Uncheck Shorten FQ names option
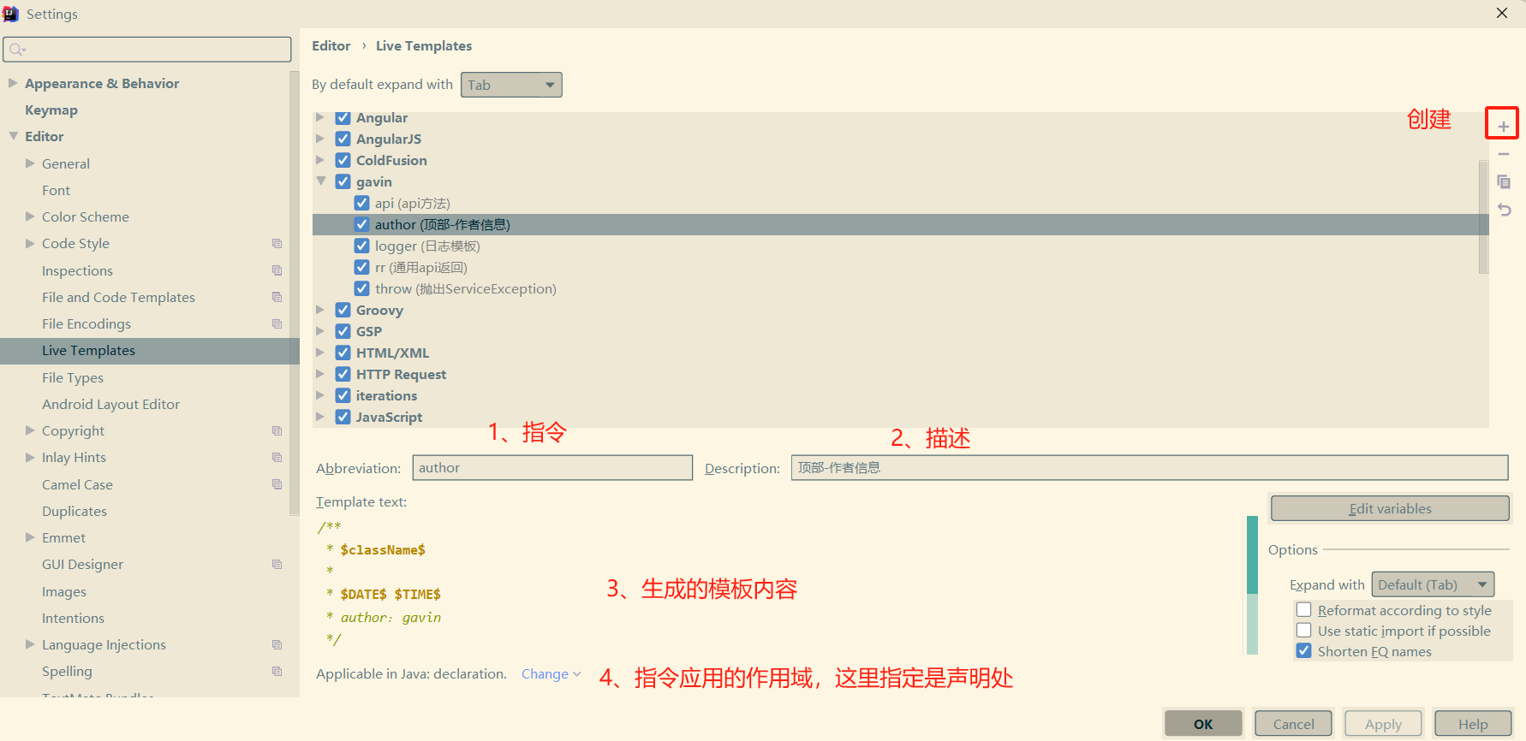Screen dimensions: 1526x741 (1304, 651)
